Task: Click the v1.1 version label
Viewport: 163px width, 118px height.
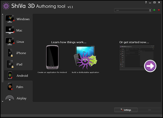Action: [x=70, y=7]
